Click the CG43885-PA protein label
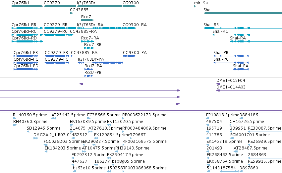This screenshot has height=173, width=282. [84, 52]
